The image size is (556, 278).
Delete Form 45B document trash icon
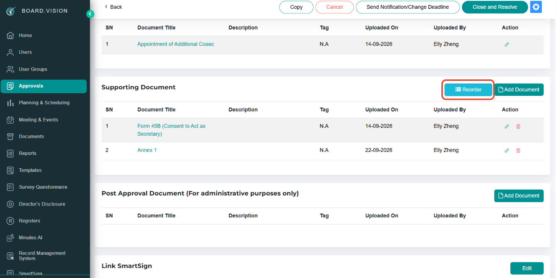[518, 127]
